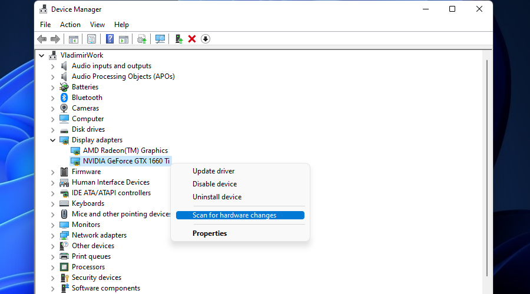The width and height of the screenshot is (530, 294).
Task: Click the Batteries category icon
Action: [x=64, y=87]
